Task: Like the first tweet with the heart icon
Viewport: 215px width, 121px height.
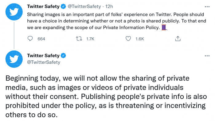Action: (x=128, y=39)
